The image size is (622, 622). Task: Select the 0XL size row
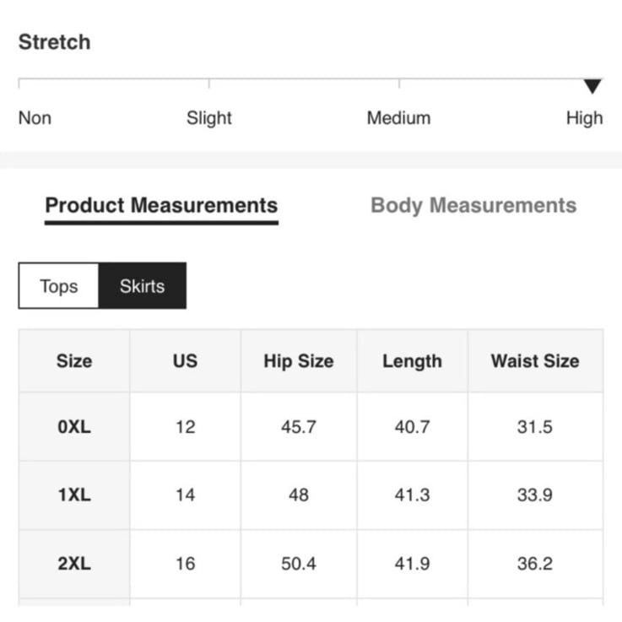(x=311, y=427)
